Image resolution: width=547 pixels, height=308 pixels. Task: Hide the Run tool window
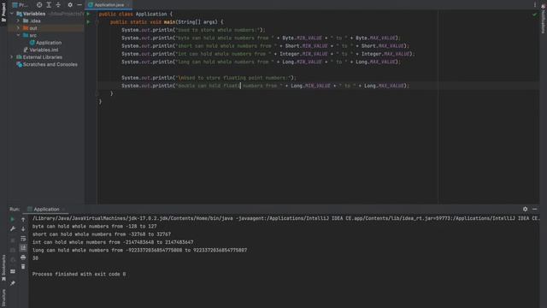tap(534, 209)
